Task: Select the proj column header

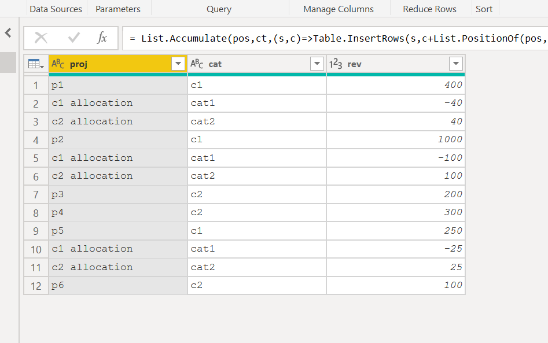Action: [x=118, y=64]
